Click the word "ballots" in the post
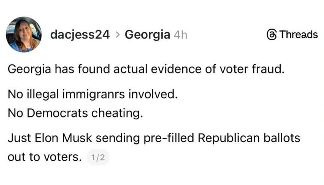The height and width of the screenshot is (185, 324). pos(284,138)
